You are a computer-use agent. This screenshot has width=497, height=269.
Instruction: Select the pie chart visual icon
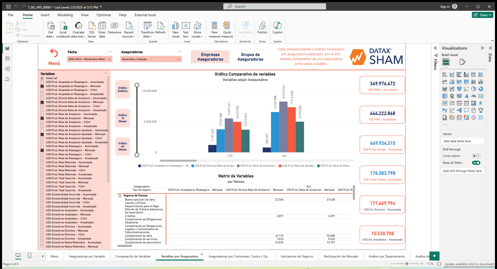474,89
